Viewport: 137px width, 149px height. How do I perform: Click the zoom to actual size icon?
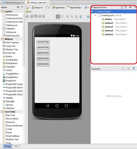click(x=62, y=16)
